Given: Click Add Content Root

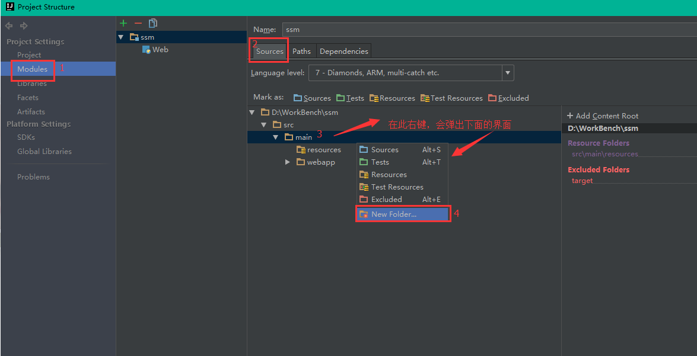Looking at the screenshot, I should (x=602, y=116).
